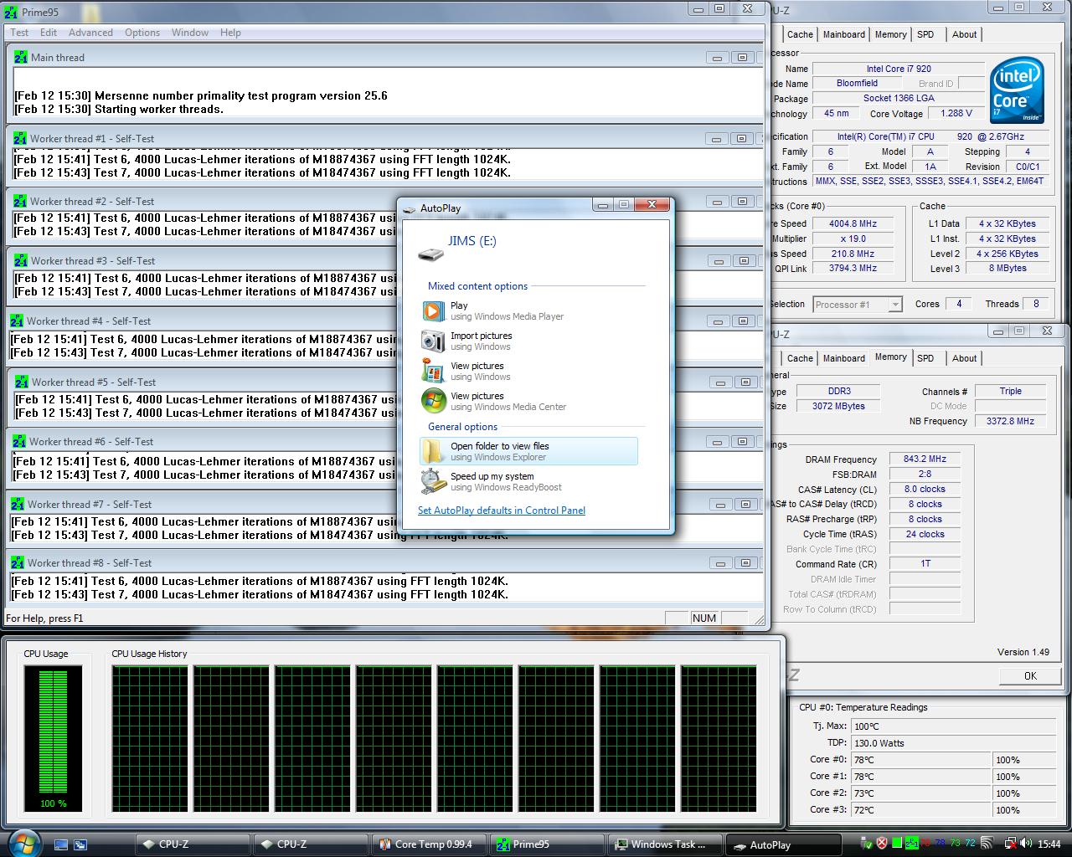The height and width of the screenshot is (857, 1072).
Task: Click Multiplier x 19.0 value
Action: (x=853, y=239)
